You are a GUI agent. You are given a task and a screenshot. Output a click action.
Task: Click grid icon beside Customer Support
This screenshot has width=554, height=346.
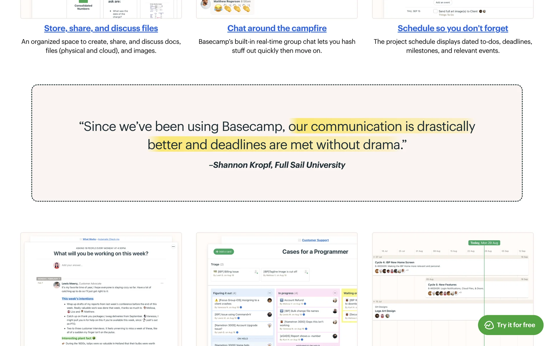300,240
